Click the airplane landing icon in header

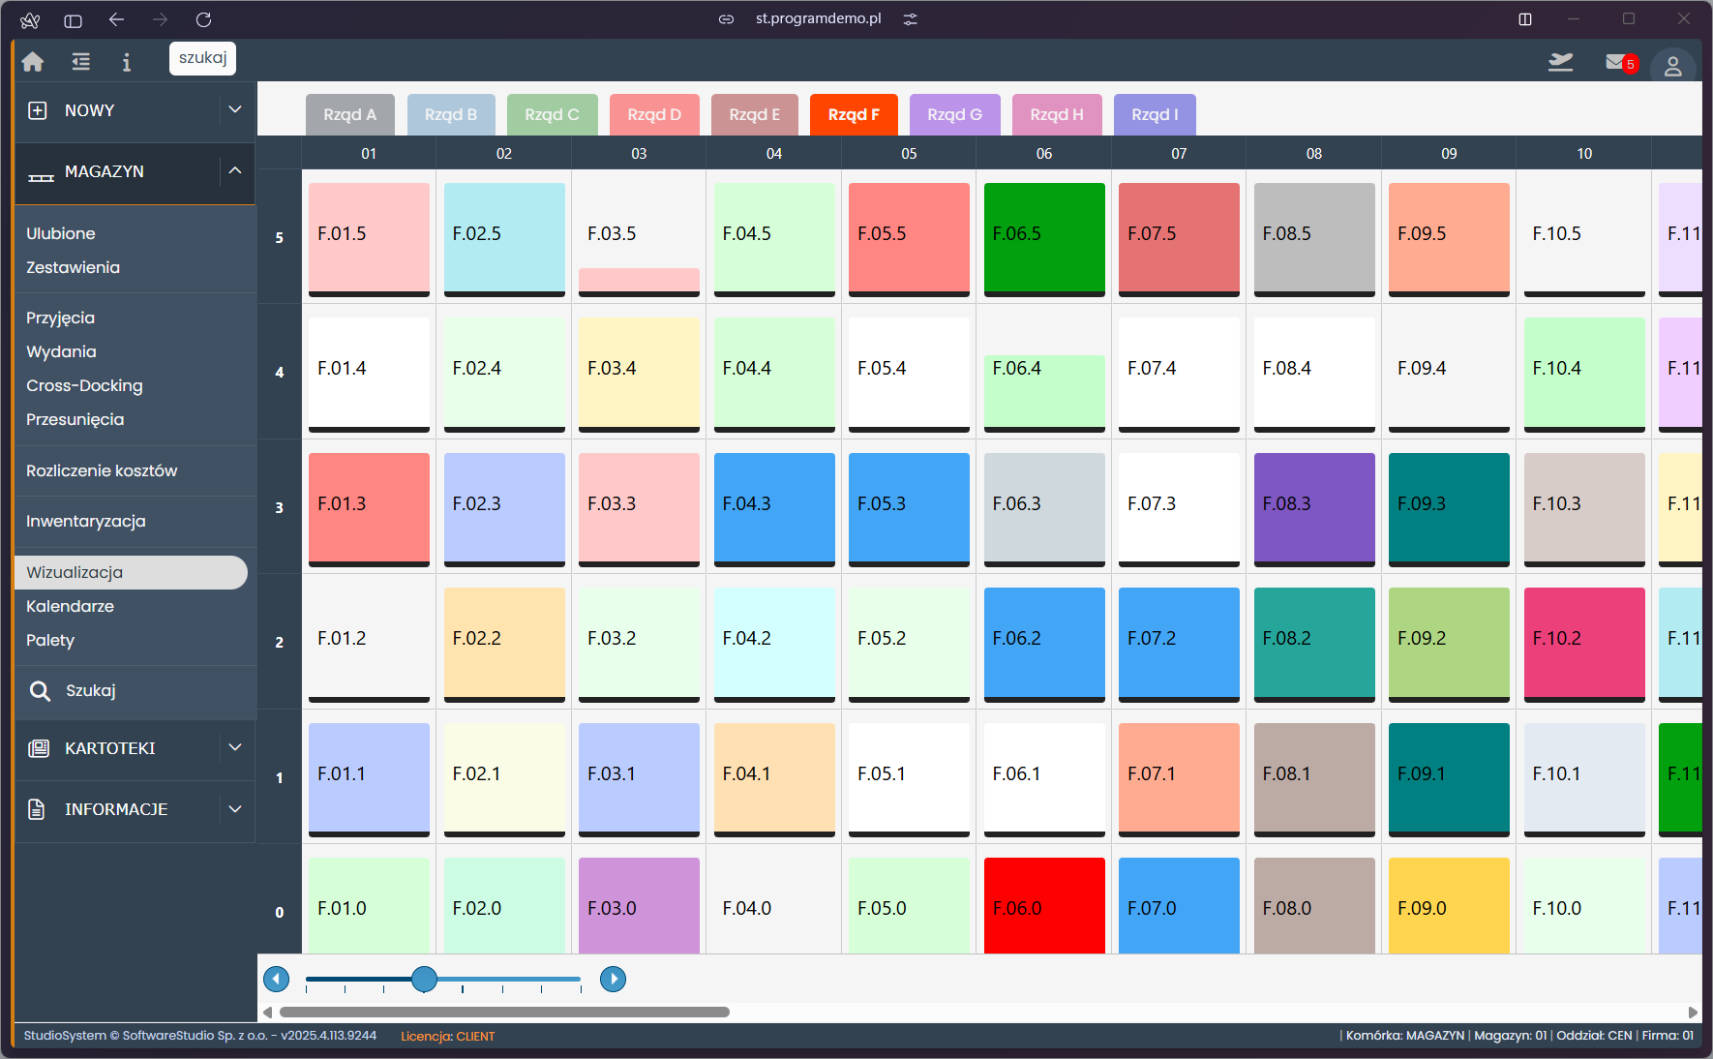[x=1560, y=63]
